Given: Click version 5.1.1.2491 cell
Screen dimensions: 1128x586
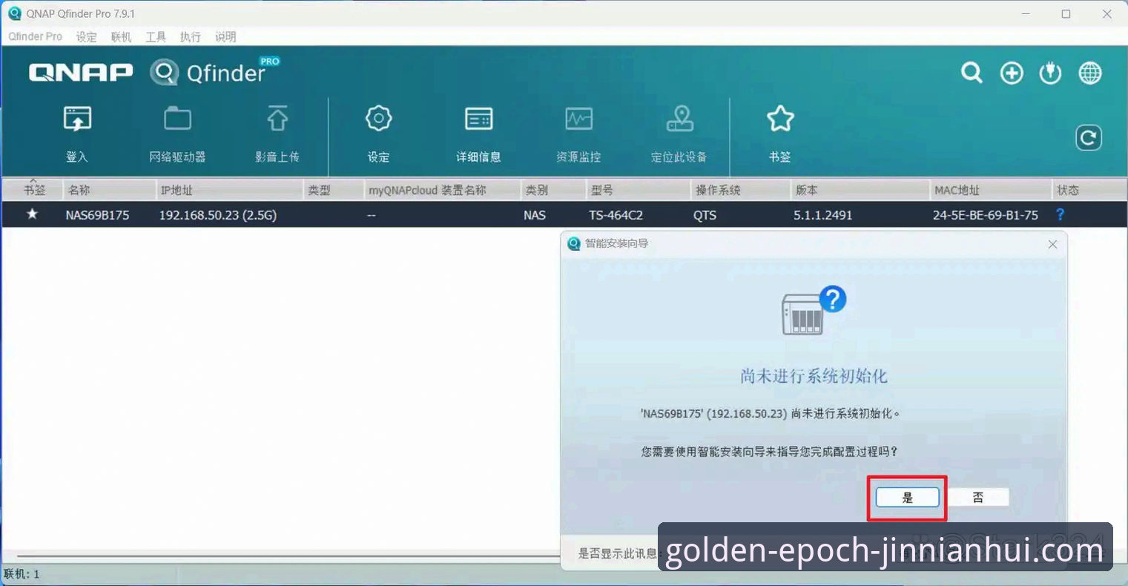Looking at the screenshot, I should [823, 215].
